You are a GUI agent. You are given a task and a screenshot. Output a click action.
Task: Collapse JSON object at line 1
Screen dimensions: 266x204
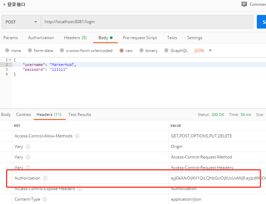click(x=10, y=60)
